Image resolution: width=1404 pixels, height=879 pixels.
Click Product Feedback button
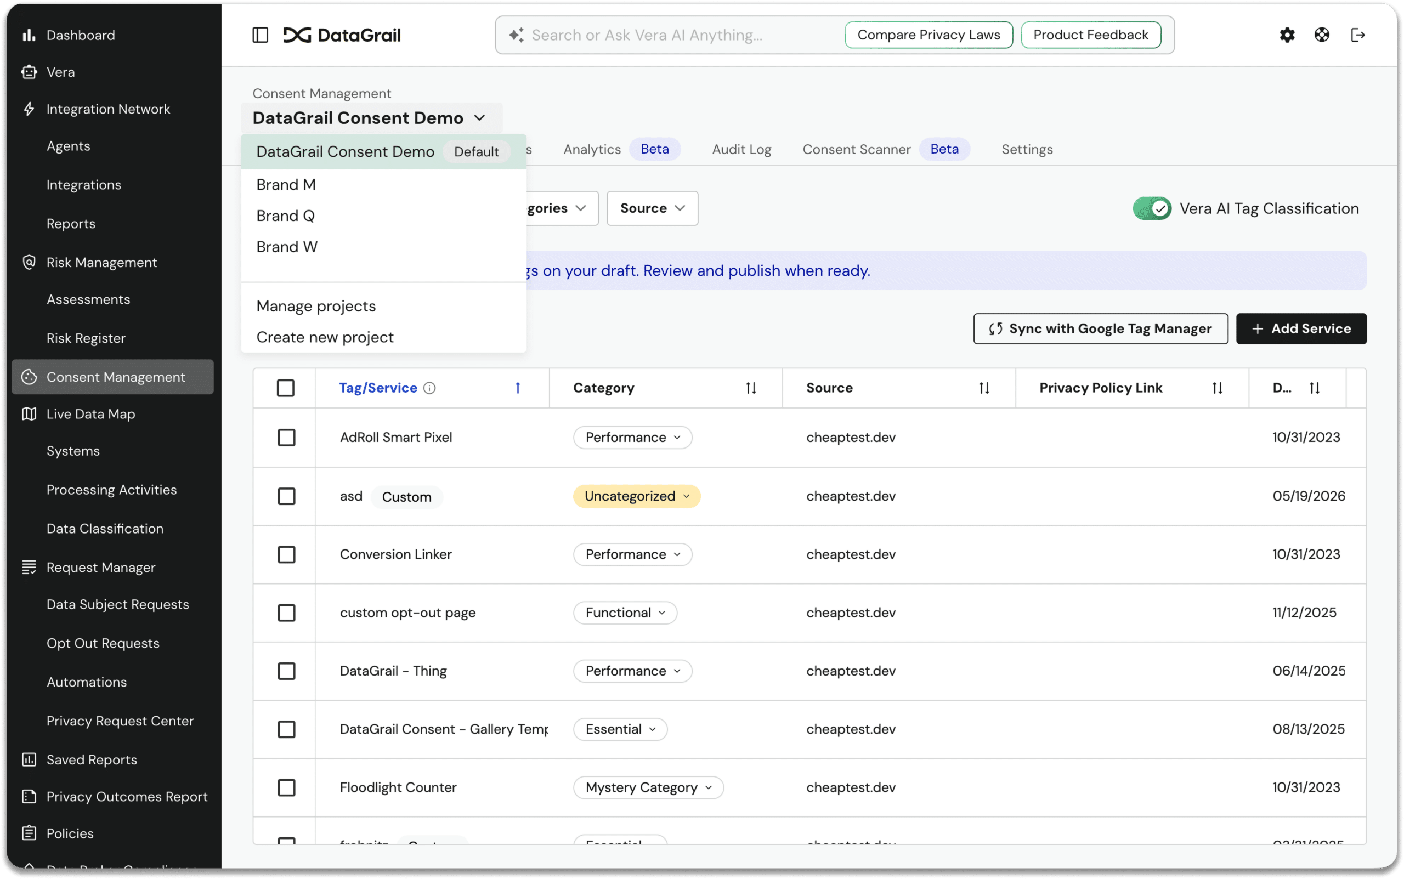click(x=1090, y=35)
